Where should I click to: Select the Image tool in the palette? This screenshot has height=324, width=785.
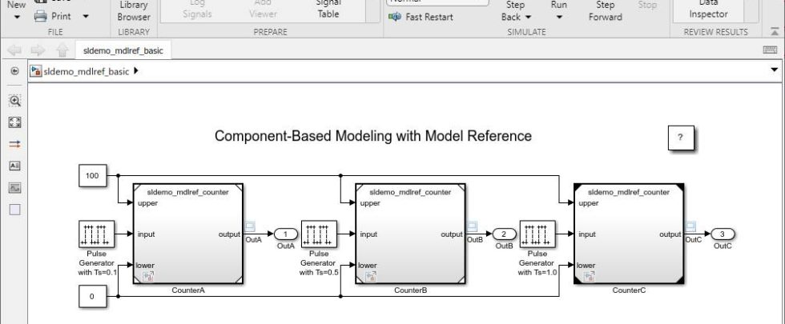pyautogui.click(x=15, y=187)
